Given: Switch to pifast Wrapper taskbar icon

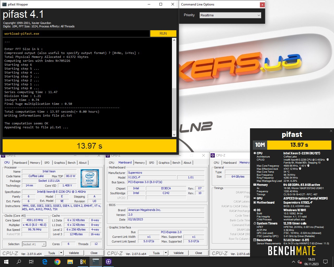Looking at the screenshot, I should click(x=96, y=262).
